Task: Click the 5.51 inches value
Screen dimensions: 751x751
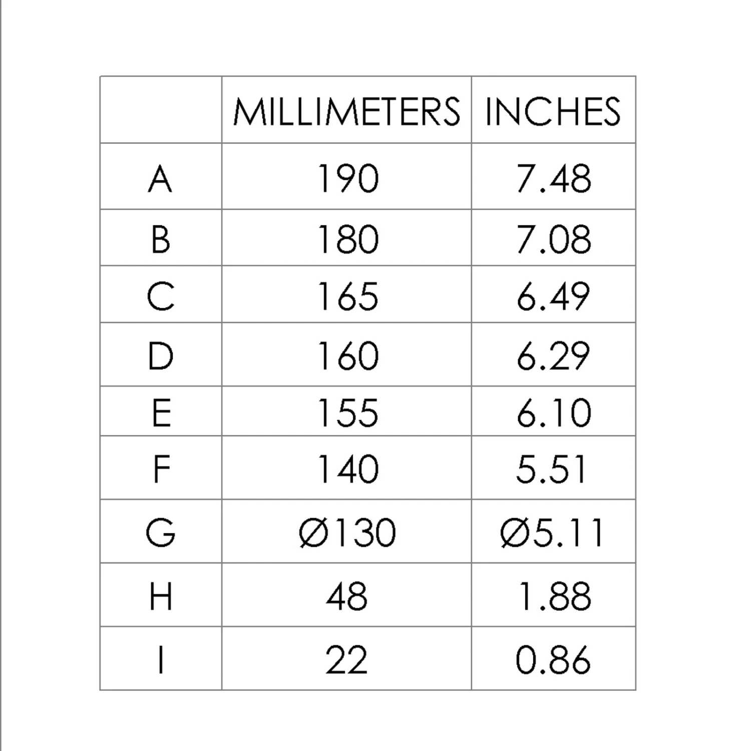Action: [x=551, y=469]
